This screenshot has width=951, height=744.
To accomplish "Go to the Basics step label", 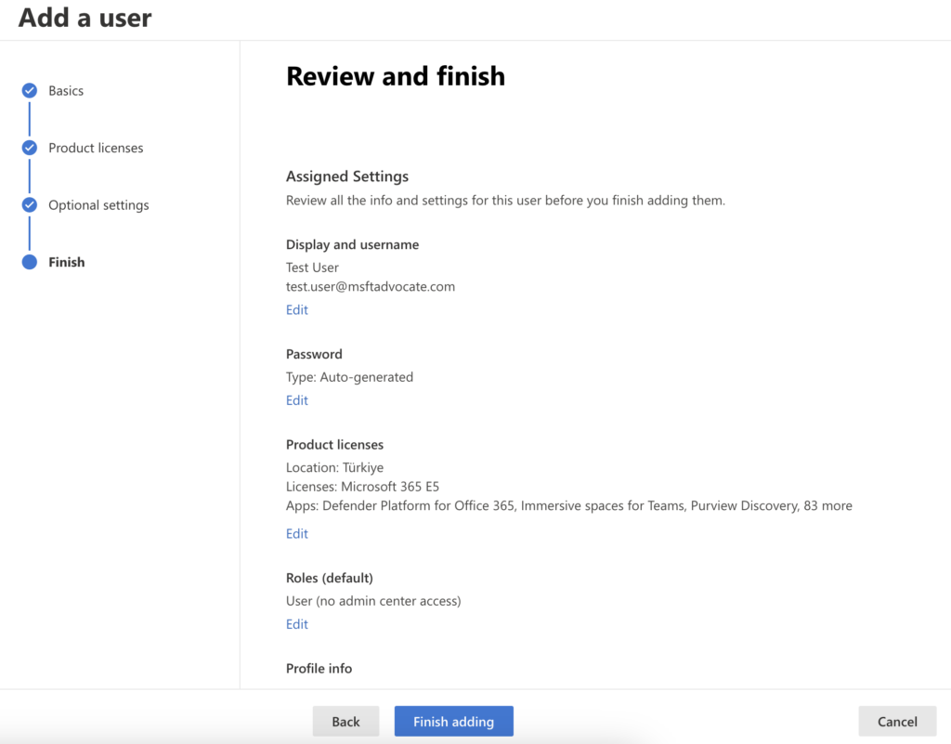I will (x=66, y=91).
